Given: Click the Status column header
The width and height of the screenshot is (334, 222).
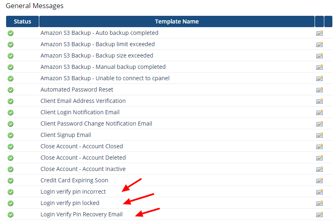Looking at the screenshot, I should pyautogui.click(x=22, y=21).
